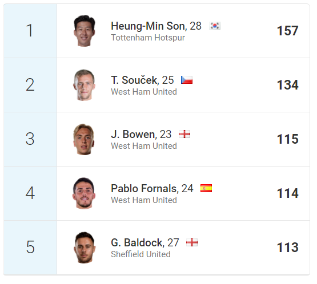Open Heung-Min Son player name link
Screen dimensions: 317x284
(149, 26)
